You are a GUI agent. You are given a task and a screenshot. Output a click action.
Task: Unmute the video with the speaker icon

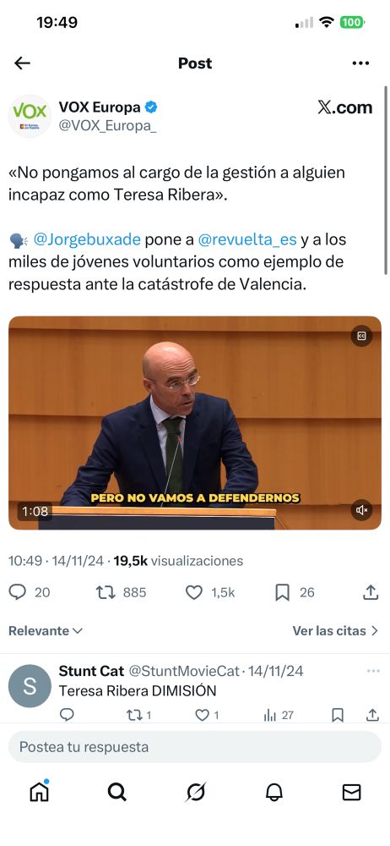coord(362,510)
